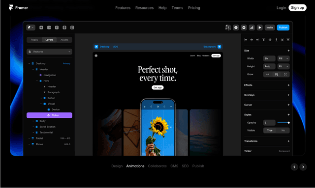Open the Framer menu dropdown in the editor
This screenshot has width=315, height=188.
31,27
